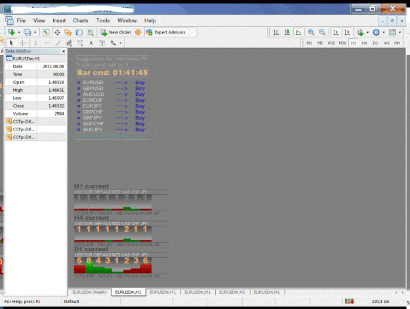Image resolution: width=410 pixels, height=309 pixels.
Task: Draw a vertical line tool
Action: [x=36, y=43]
